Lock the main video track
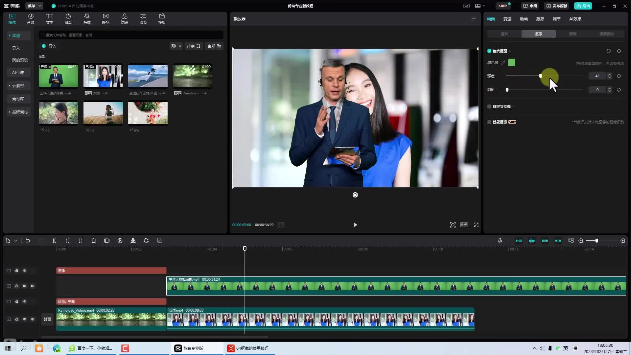The image size is (631, 355). [x=17, y=319]
